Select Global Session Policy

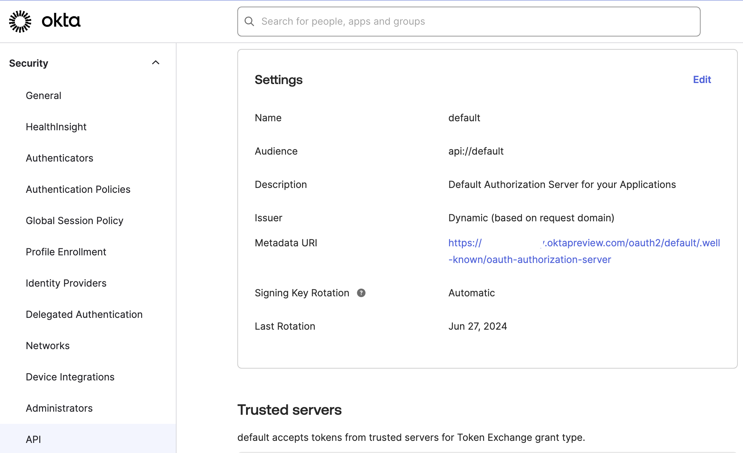tap(74, 221)
